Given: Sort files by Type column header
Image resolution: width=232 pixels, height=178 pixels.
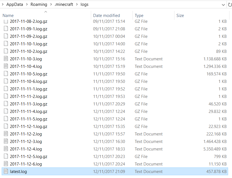Looking at the screenshot, I should click(139, 15).
